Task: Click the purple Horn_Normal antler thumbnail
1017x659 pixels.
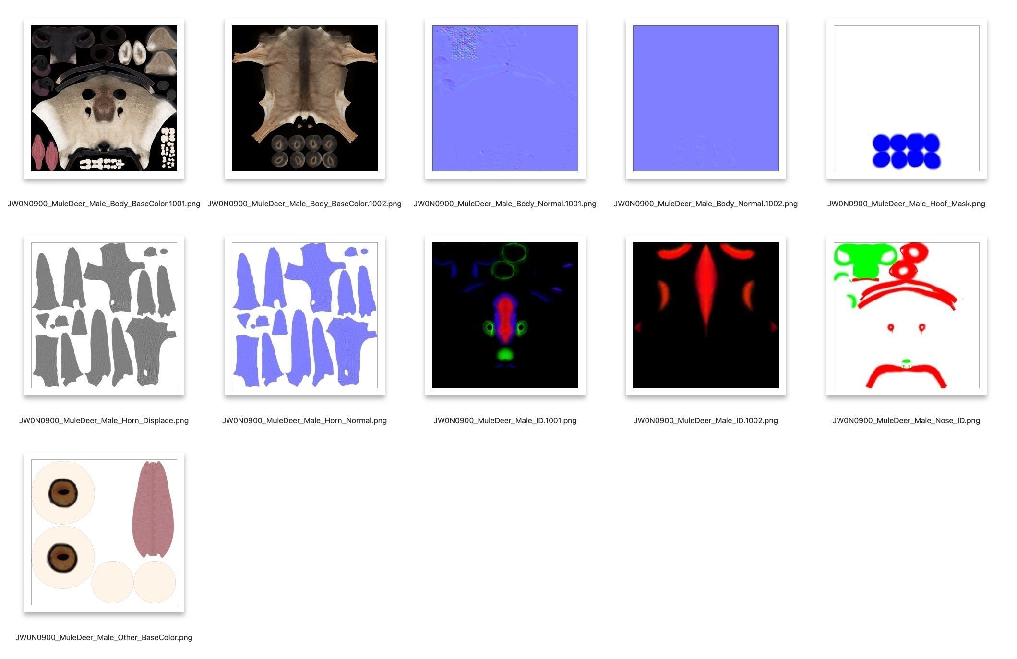Action: click(304, 315)
